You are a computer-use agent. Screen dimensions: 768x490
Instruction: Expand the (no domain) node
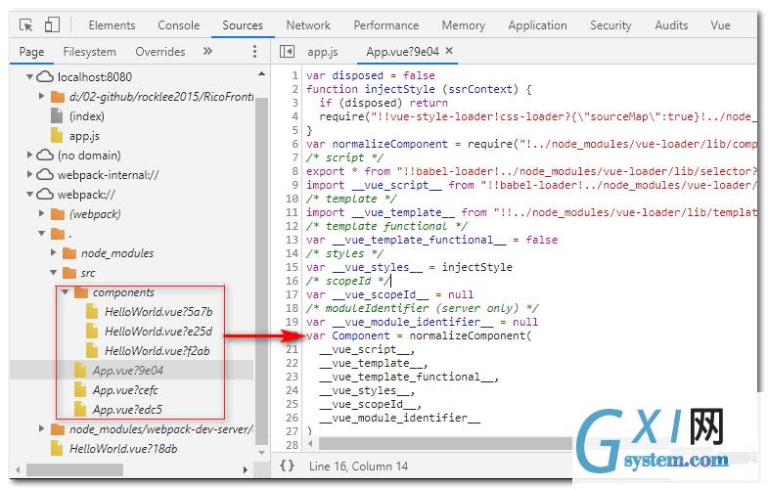[29, 156]
